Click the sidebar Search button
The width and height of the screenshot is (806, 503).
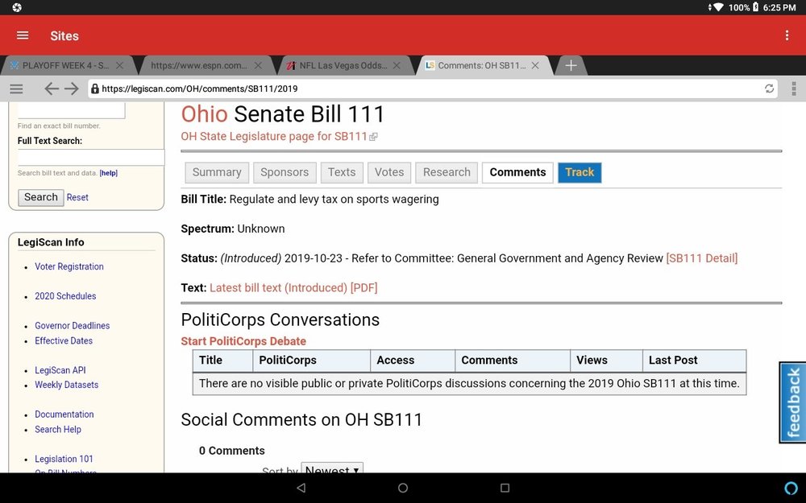pos(41,197)
